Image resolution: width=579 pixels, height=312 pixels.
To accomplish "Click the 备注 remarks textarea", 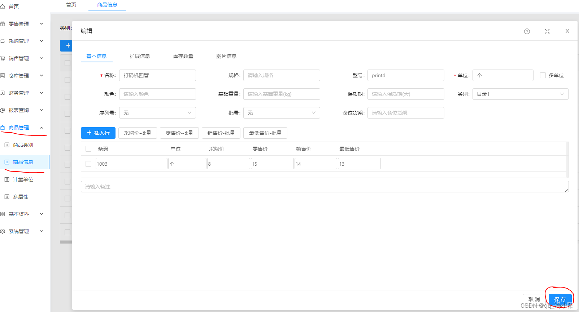I will coord(325,187).
